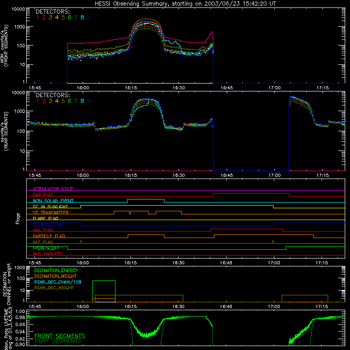Click the BAD_PACKETS flag label
Image resolution: width=350 pixels, height=350 pixels.
(x=48, y=254)
